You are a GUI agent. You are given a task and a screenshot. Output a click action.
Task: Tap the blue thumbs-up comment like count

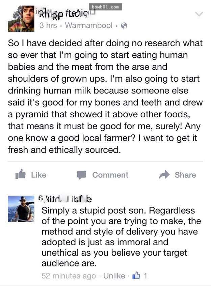click(x=139, y=276)
